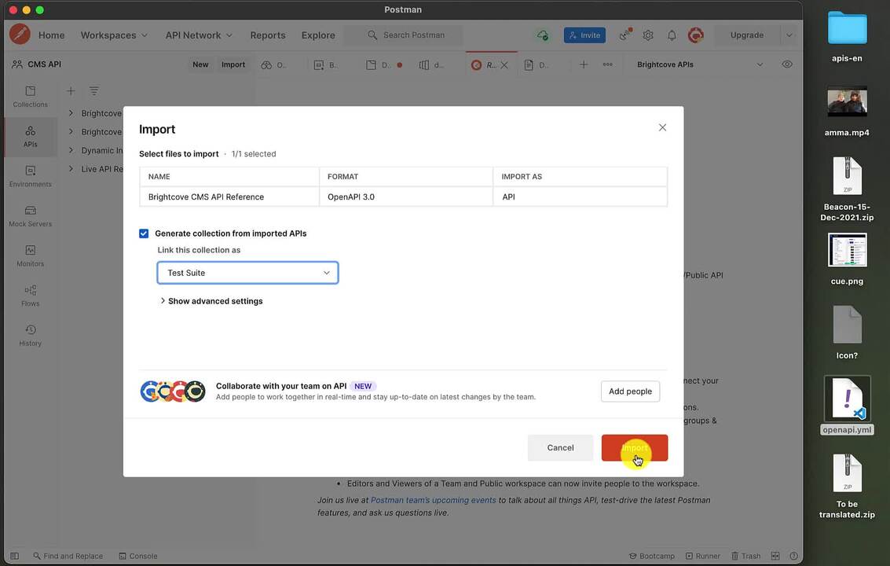Screen dimensions: 890x566
Task: Open the Workspaces dropdown menu
Action: (114, 35)
